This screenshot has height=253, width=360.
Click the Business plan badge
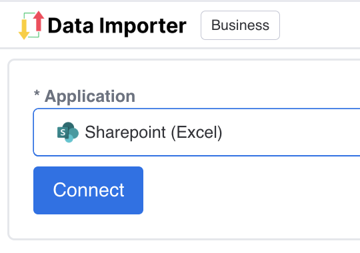[x=240, y=25]
